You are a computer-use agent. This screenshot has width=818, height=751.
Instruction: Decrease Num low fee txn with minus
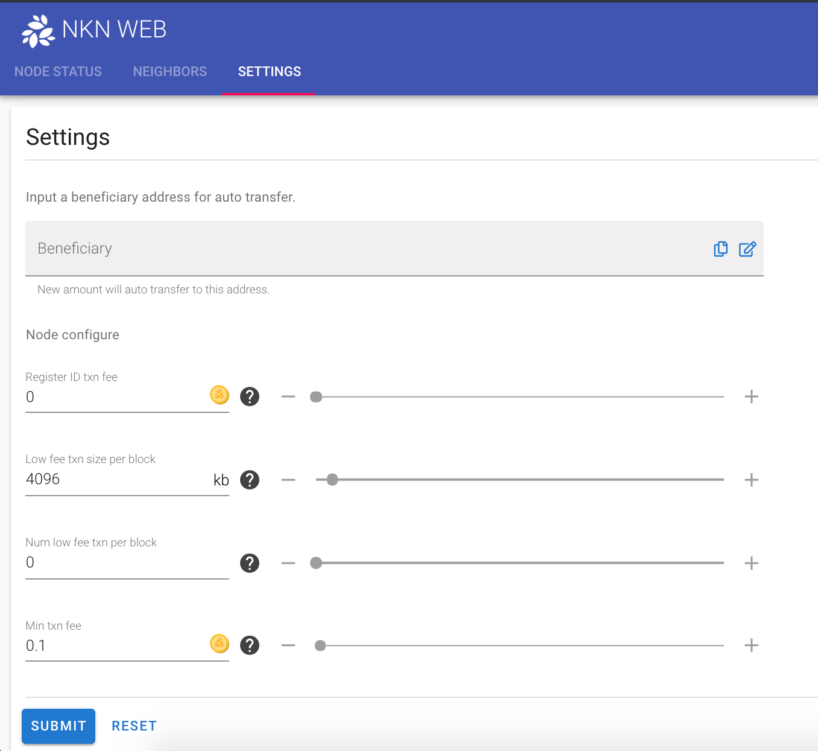click(288, 563)
